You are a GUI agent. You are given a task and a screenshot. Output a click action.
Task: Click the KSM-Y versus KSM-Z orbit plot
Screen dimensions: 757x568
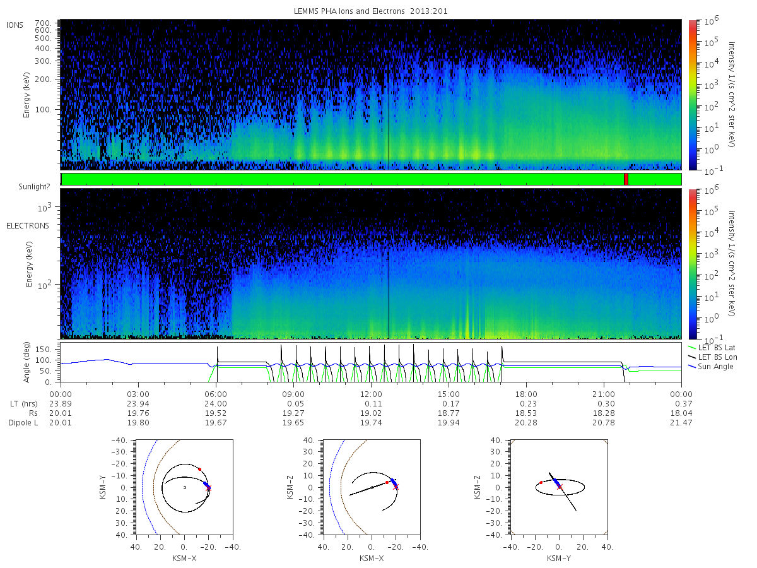[558, 487]
